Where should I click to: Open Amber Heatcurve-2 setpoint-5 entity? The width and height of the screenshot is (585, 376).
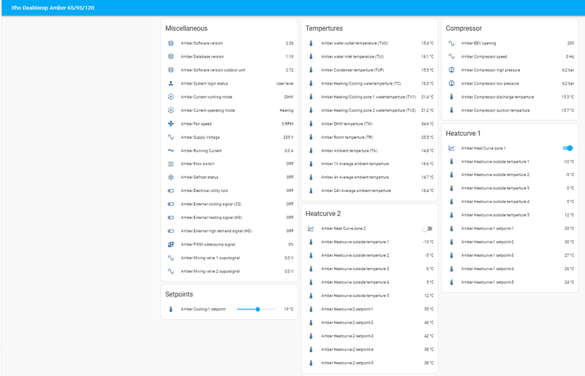tap(370, 363)
